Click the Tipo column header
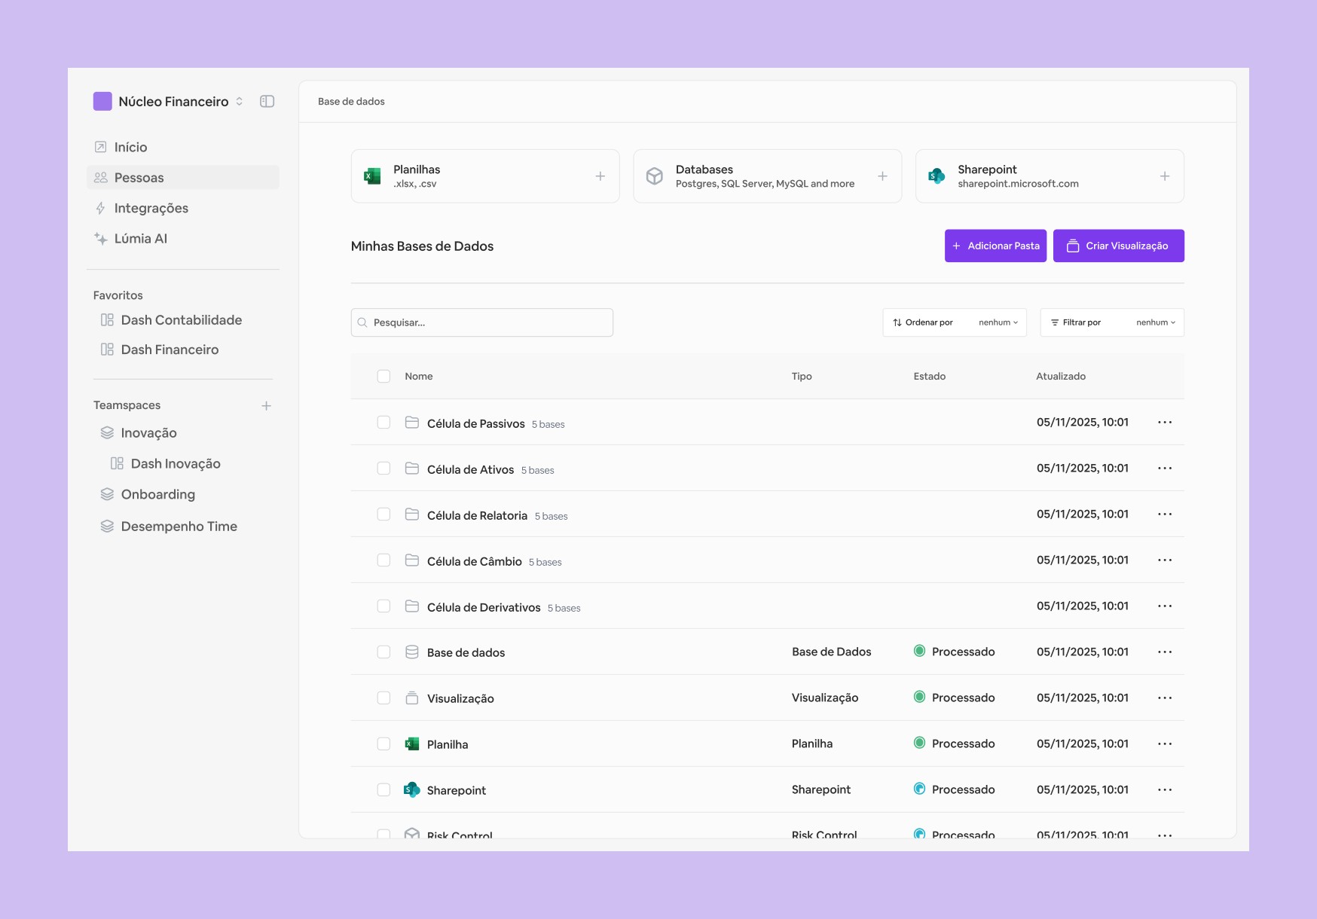1317x919 pixels. 802,377
